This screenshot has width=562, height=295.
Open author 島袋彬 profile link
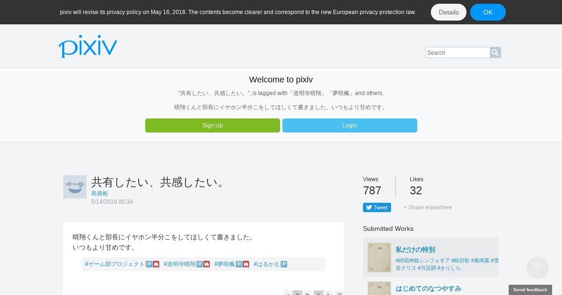pyautogui.click(x=100, y=193)
